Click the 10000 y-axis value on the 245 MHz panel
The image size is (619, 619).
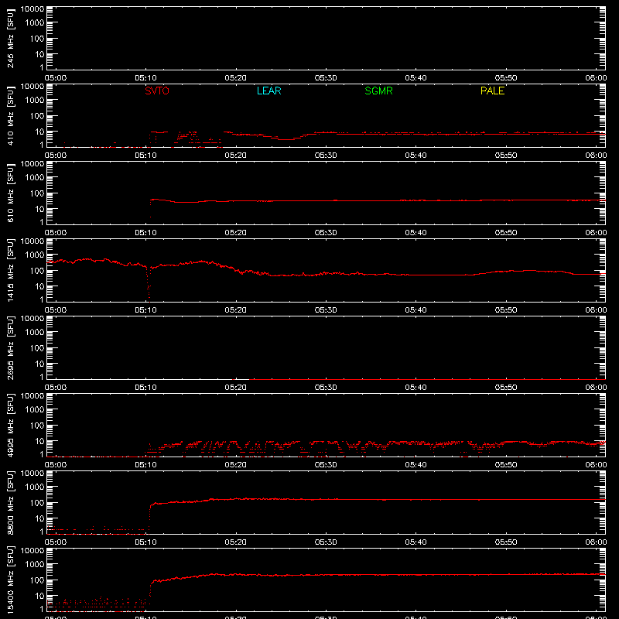point(32,9)
